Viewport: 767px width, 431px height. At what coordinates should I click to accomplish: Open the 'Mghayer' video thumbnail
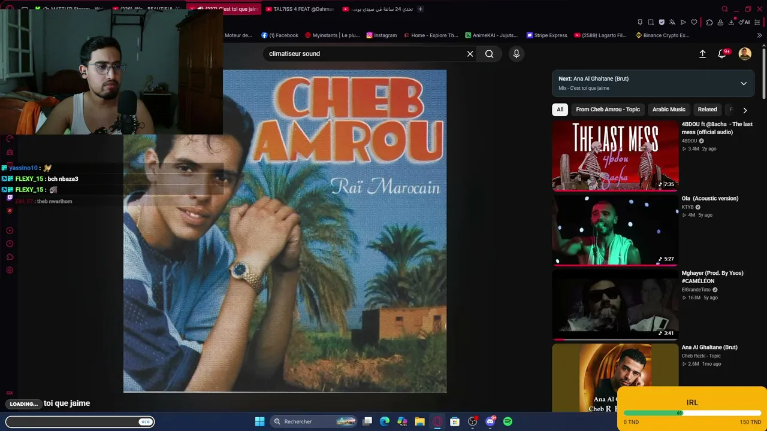click(615, 304)
